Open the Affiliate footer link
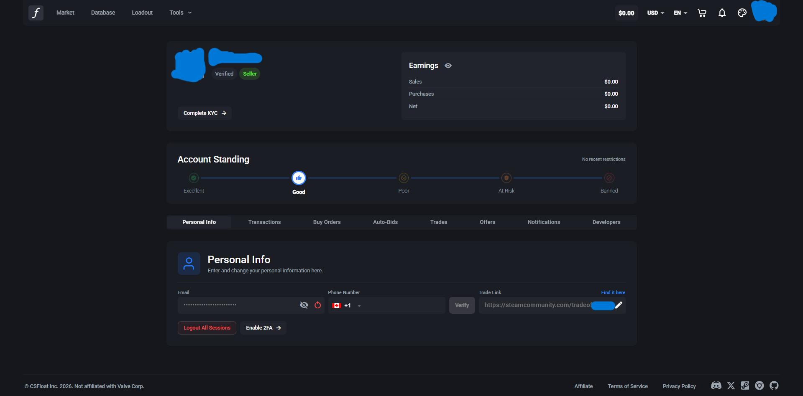 (583, 386)
